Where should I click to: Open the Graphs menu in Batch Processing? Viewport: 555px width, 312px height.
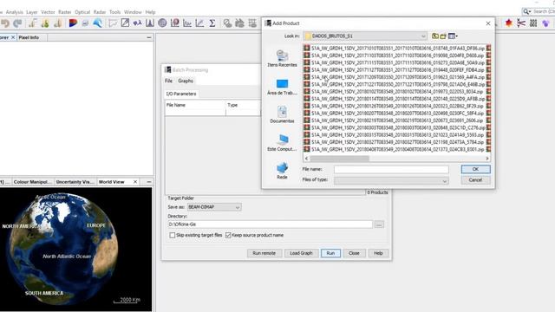point(186,81)
